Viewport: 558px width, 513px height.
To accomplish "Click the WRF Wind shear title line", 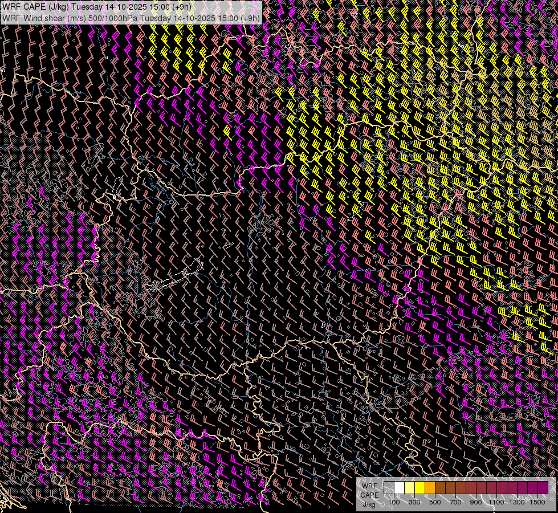I will pos(131,18).
